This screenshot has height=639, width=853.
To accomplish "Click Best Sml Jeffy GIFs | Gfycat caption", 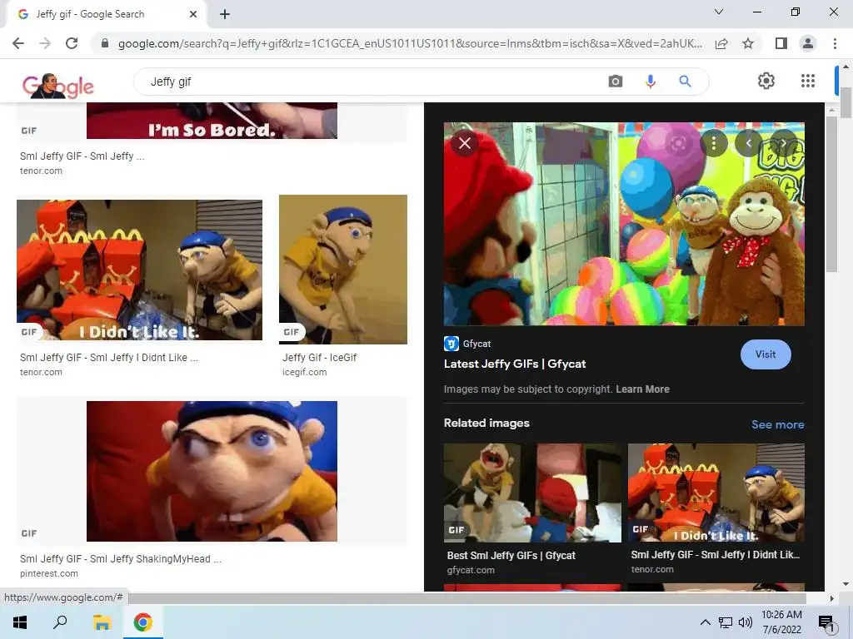I will [x=511, y=555].
